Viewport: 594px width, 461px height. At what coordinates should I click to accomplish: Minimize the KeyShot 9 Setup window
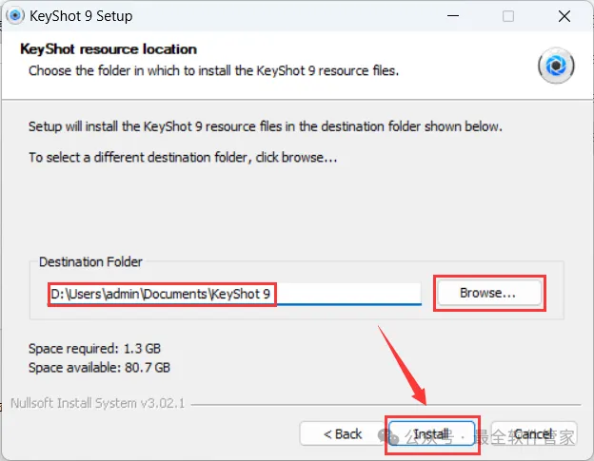coord(453,16)
